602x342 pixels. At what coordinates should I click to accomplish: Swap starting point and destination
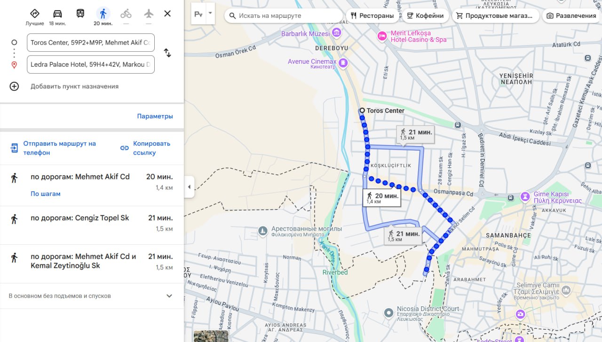[167, 53]
